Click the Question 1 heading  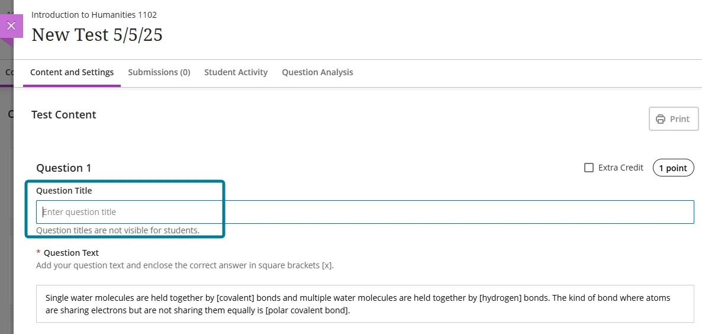point(64,168)
